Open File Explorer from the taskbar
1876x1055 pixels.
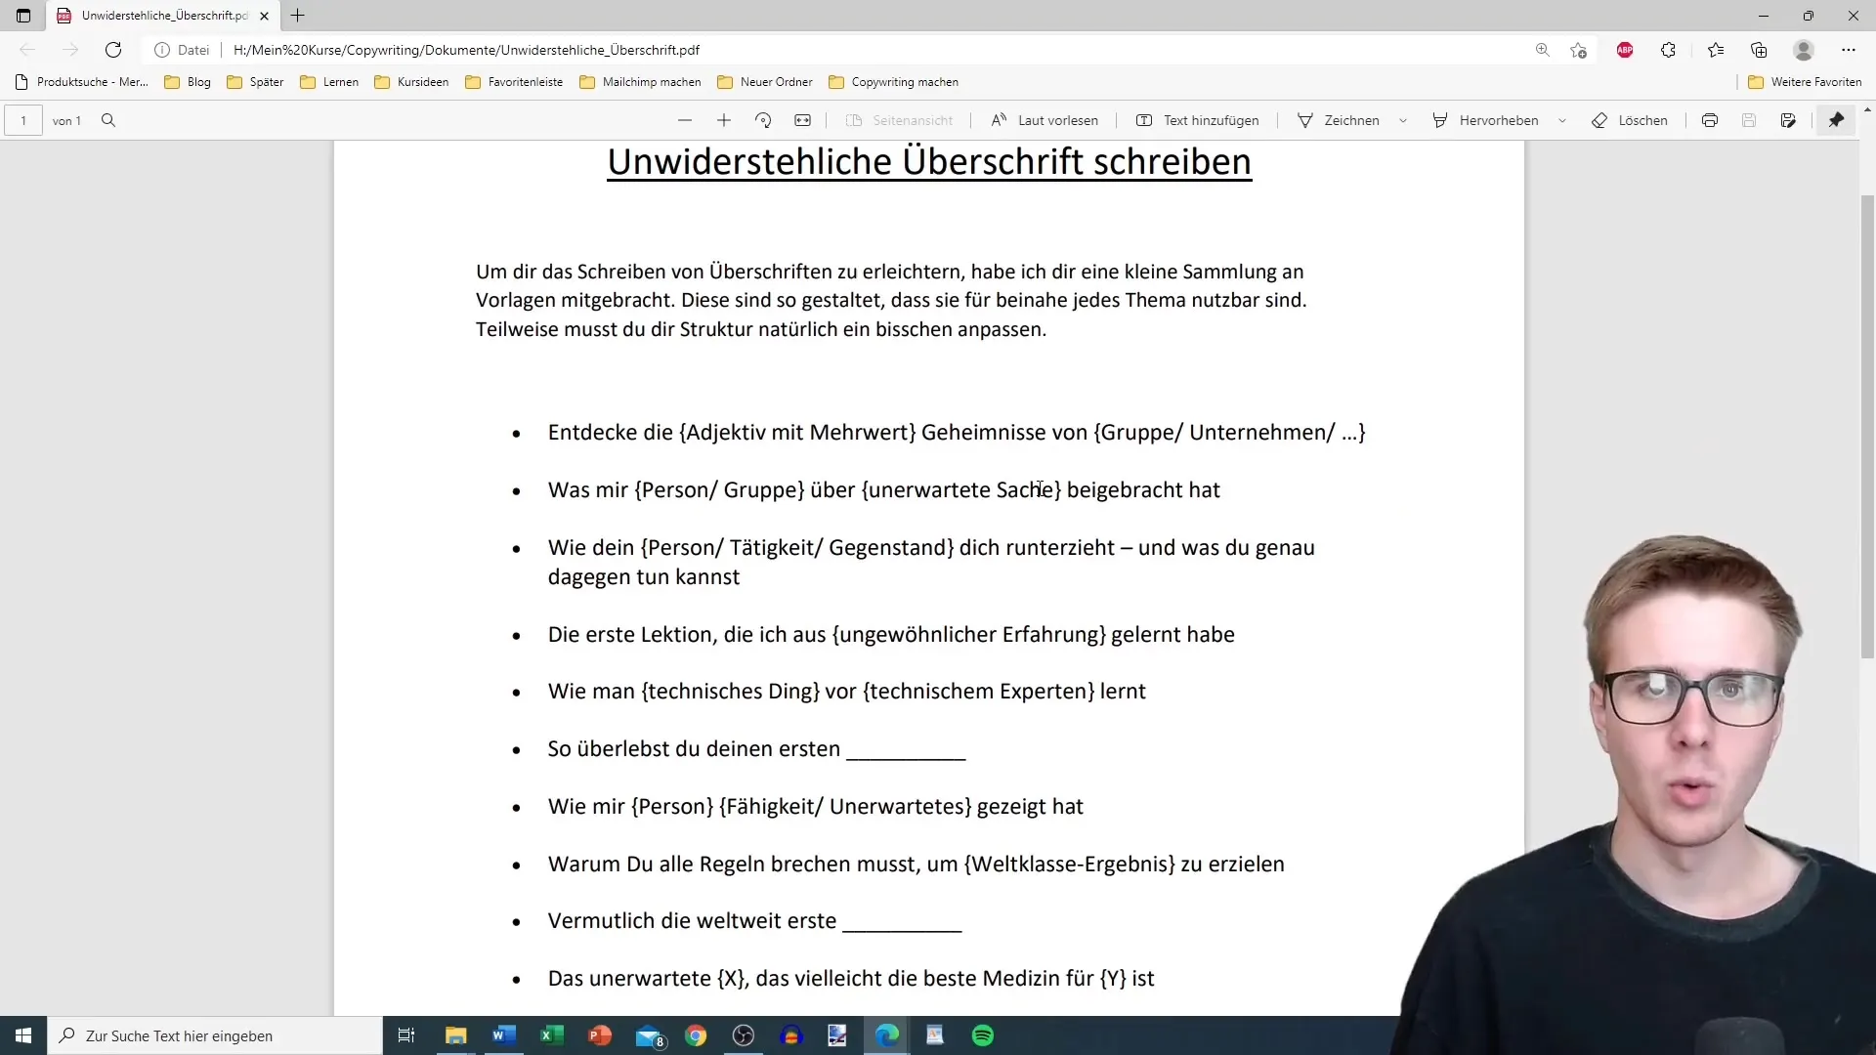coord(456,1035)
